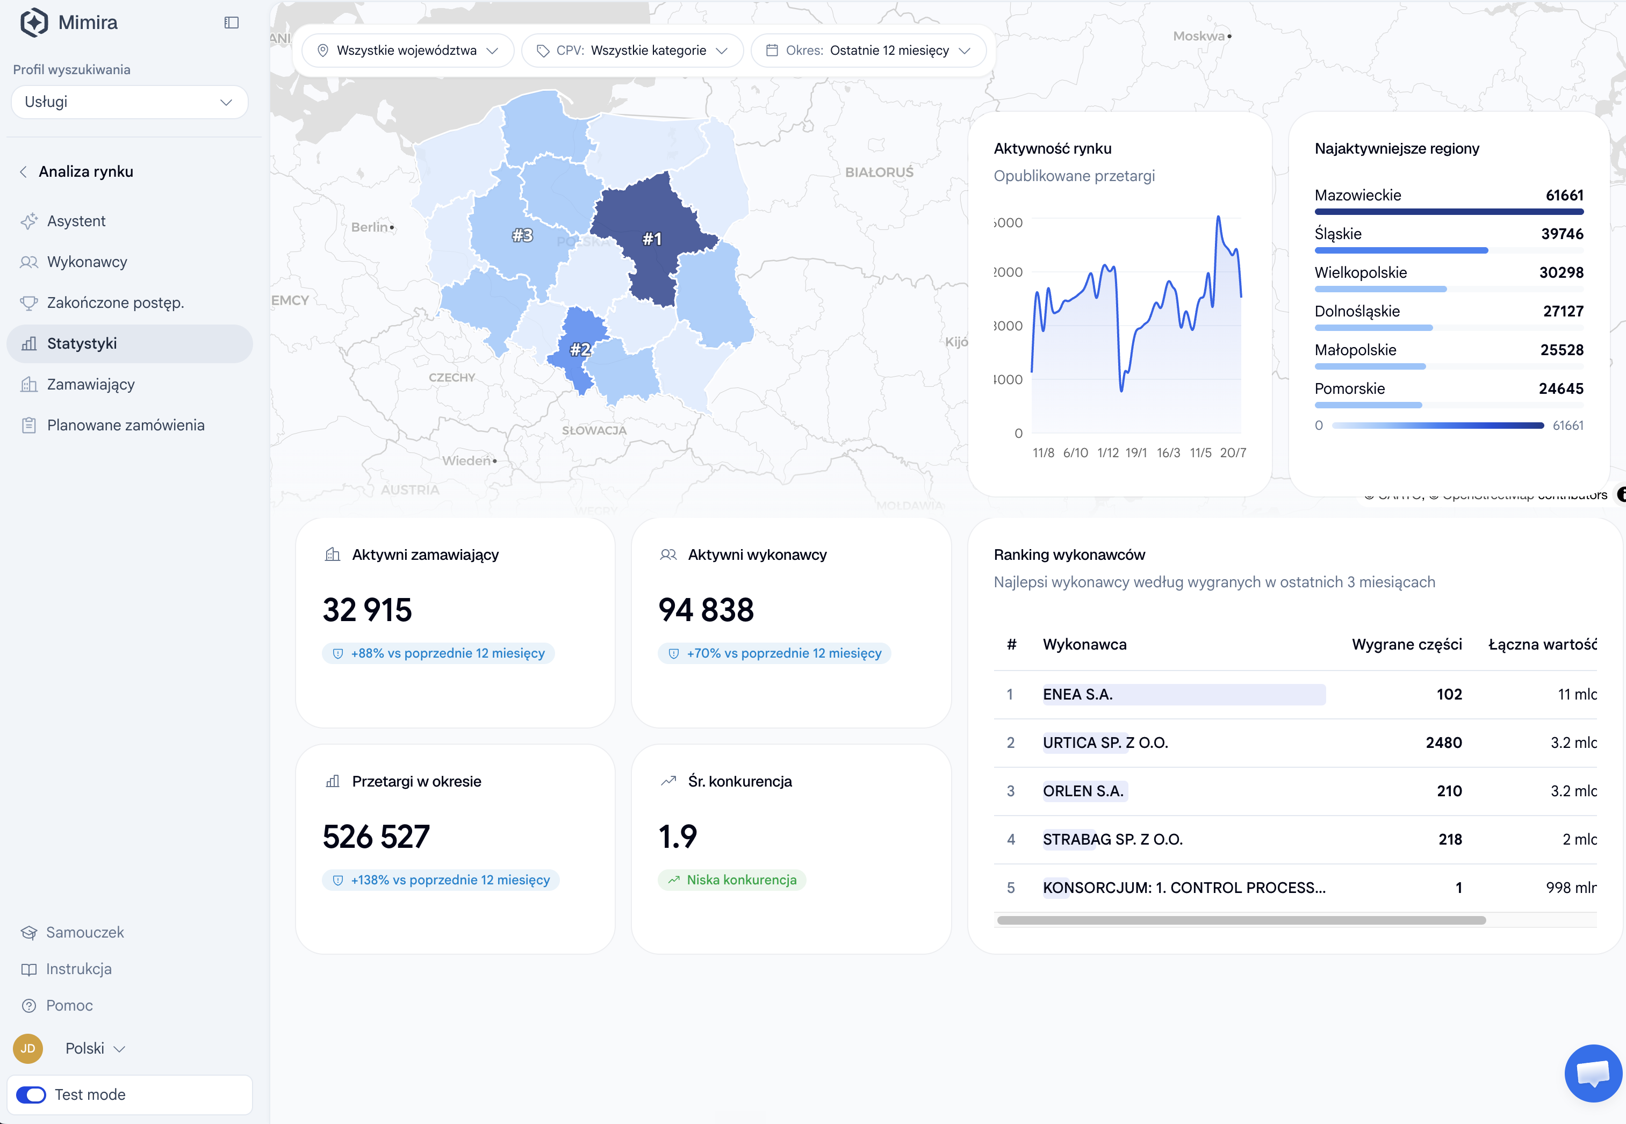
Task: Click the Mimira logo icon
Action: (34, 23)
